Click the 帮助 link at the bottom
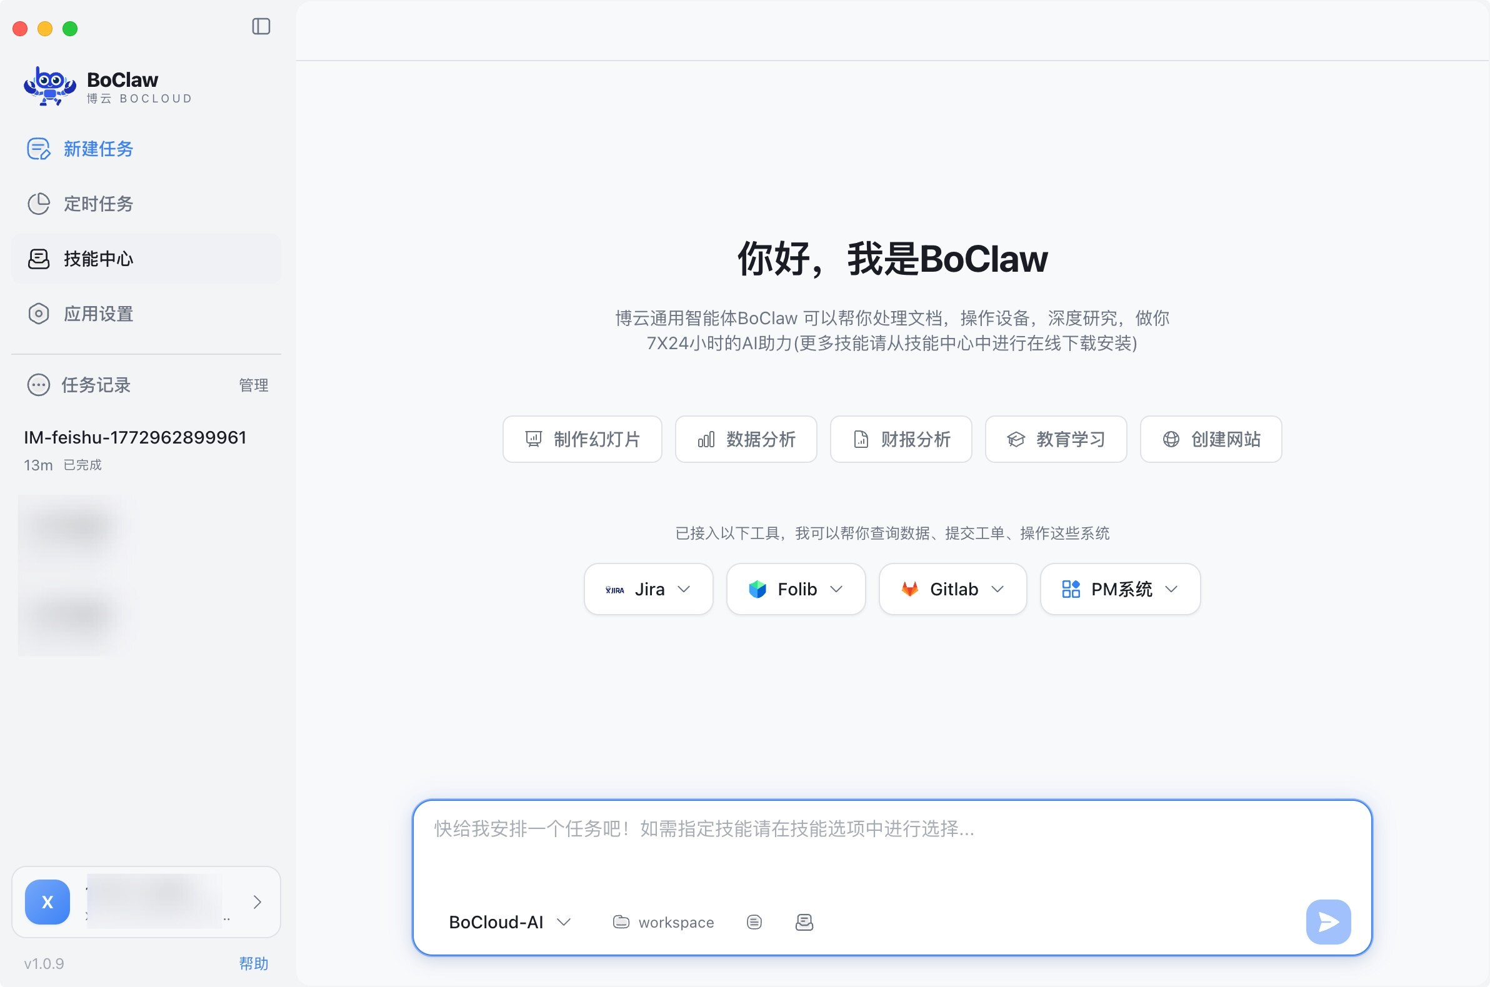This screenshot has height=987, width=1490. tap(254, 963)
